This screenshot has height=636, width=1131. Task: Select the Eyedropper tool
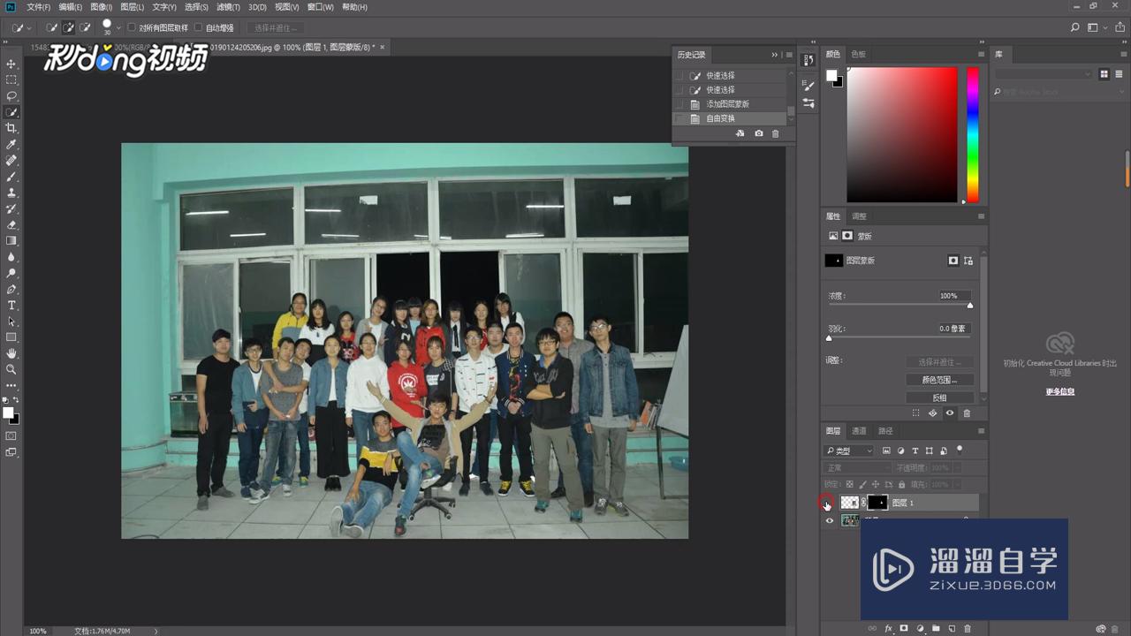pos(11,145)
